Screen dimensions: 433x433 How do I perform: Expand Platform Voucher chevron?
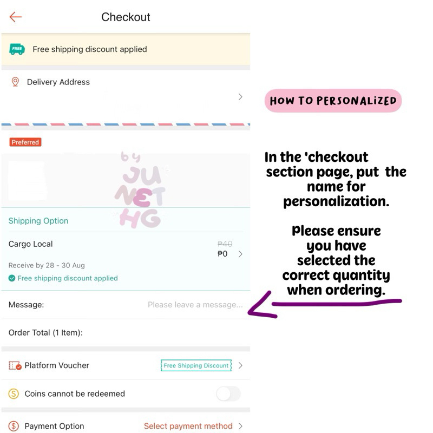click(240, 365)
